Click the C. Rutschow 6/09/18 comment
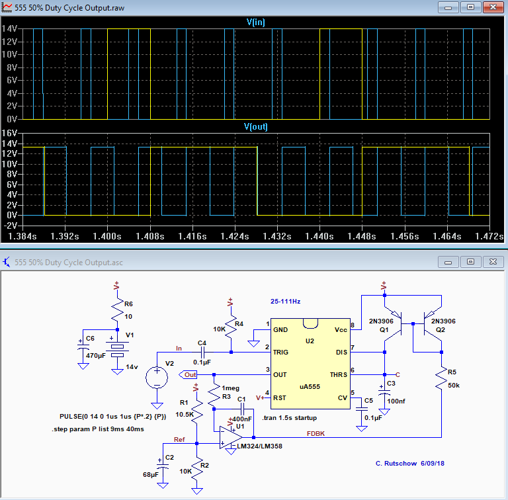Image resolution: width=508 pixels, height=500 pixels. (x=410, y=464)
